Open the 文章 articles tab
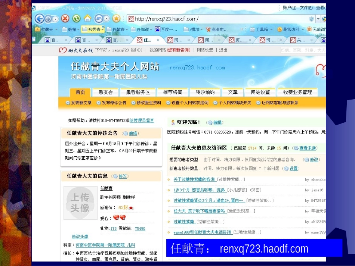Image resolution: width=355 pixels, height=266 pixels. click(x=232, y=93)
